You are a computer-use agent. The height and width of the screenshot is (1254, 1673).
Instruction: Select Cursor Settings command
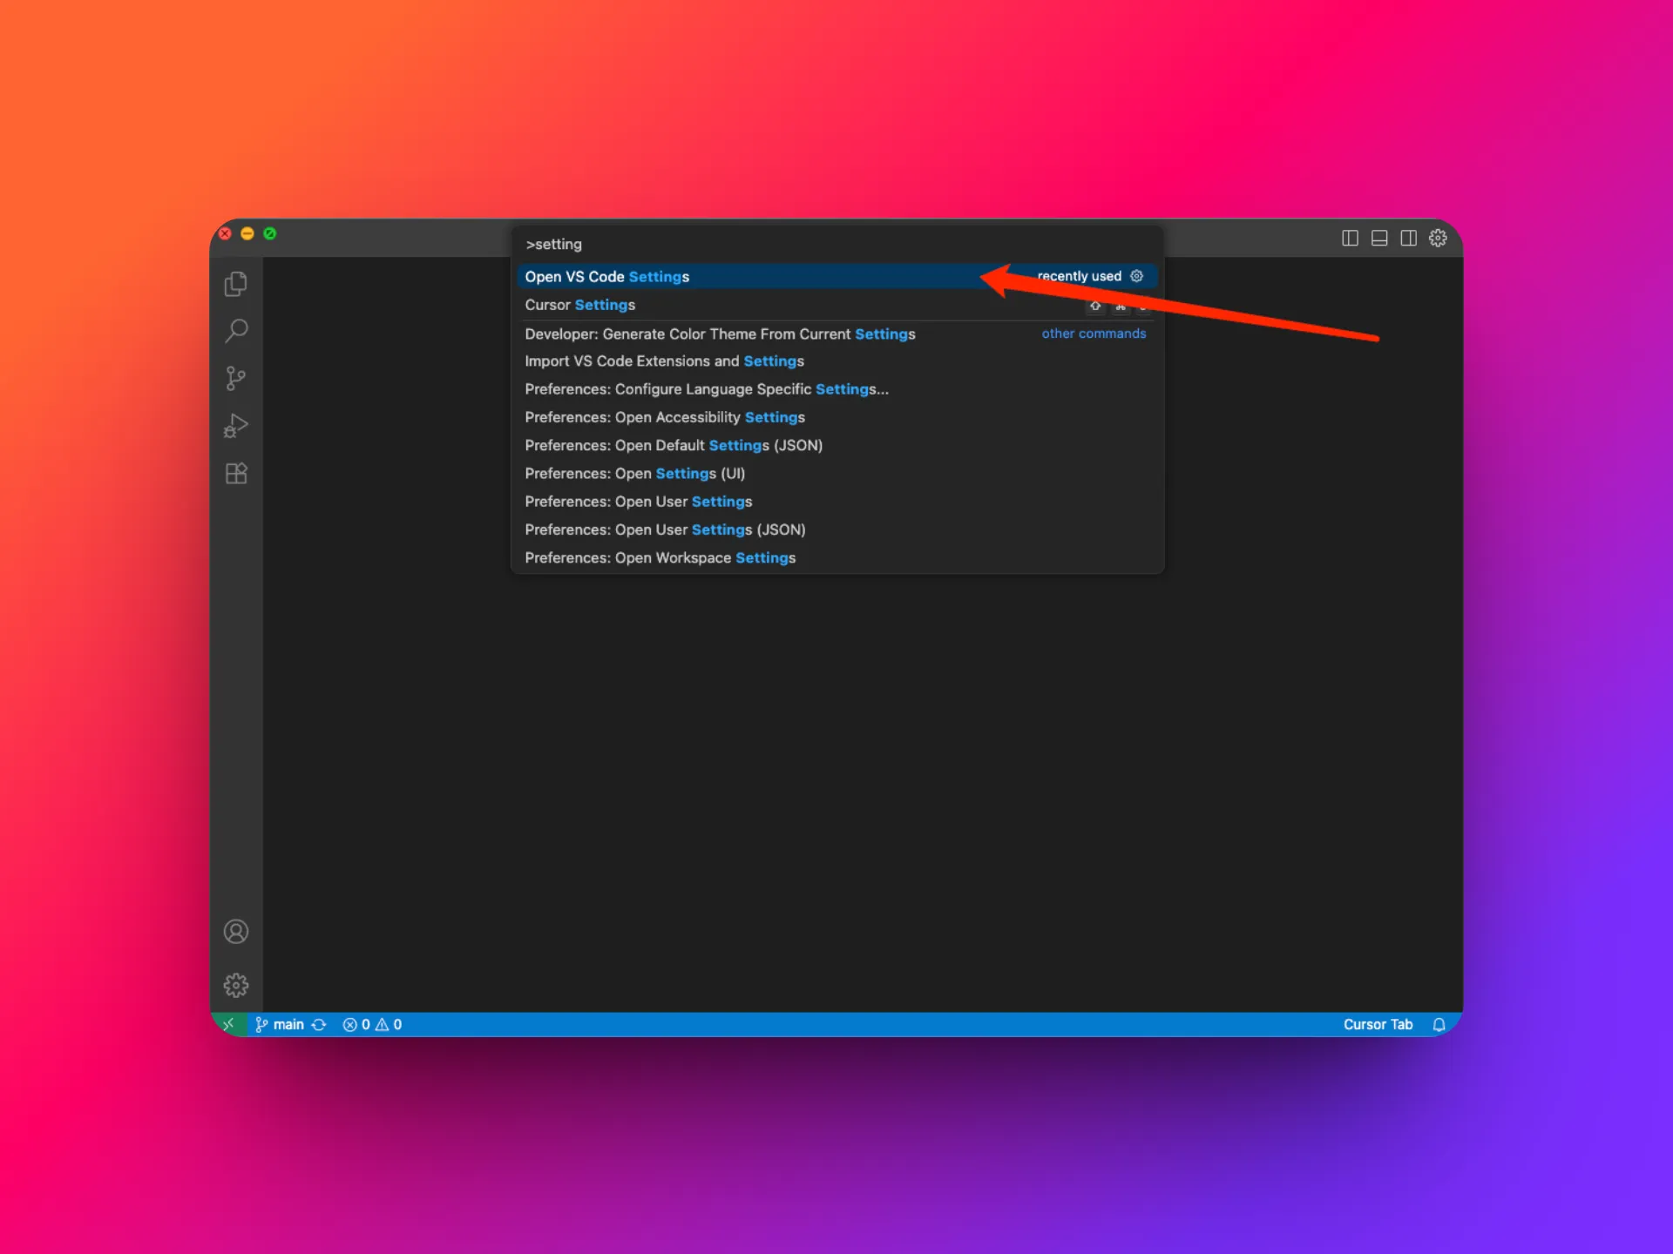[x=836, y=305]
